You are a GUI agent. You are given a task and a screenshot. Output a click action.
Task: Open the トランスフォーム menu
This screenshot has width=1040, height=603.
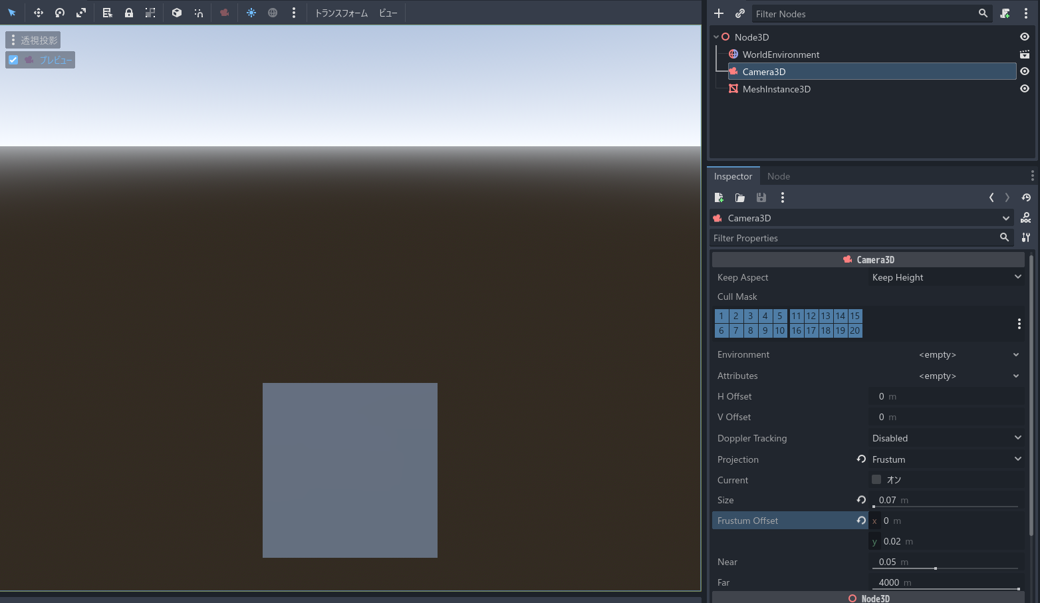coord(341,13)
